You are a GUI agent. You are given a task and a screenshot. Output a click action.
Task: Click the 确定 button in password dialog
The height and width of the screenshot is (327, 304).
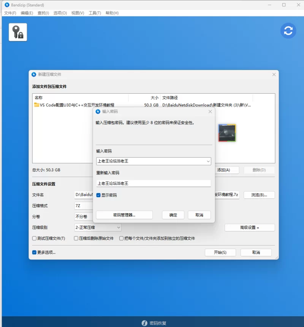point(173,215)
